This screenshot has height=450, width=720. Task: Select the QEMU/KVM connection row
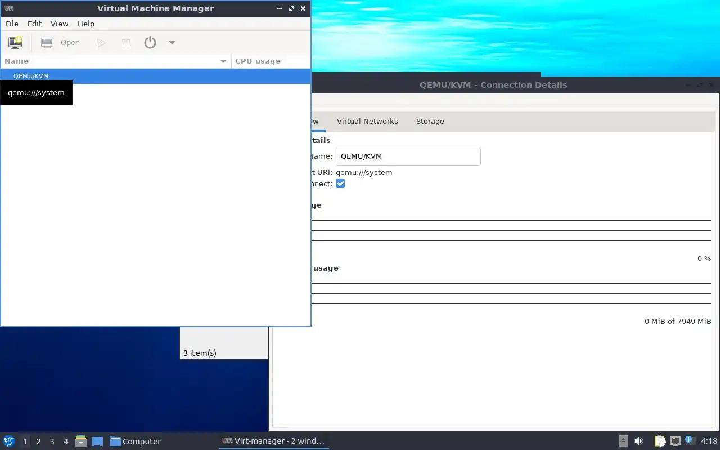coord(156,76)
